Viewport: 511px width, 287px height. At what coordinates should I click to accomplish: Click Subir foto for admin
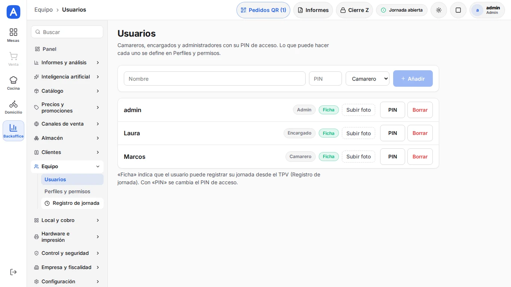358,110
